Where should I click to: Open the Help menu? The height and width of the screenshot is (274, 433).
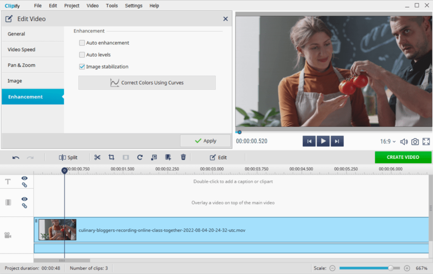point(154,5)
